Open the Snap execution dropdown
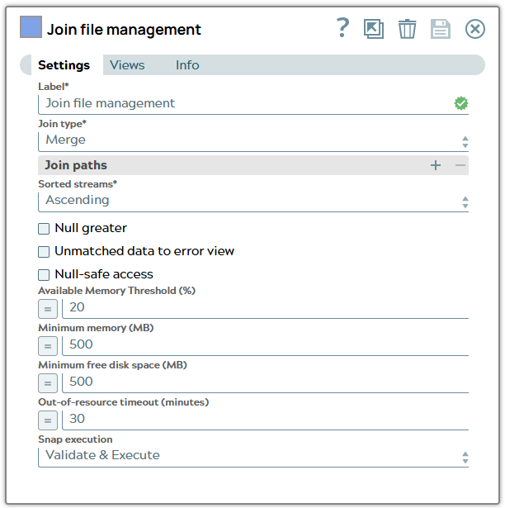Screen dimensions: 505x508 point(253,457)
